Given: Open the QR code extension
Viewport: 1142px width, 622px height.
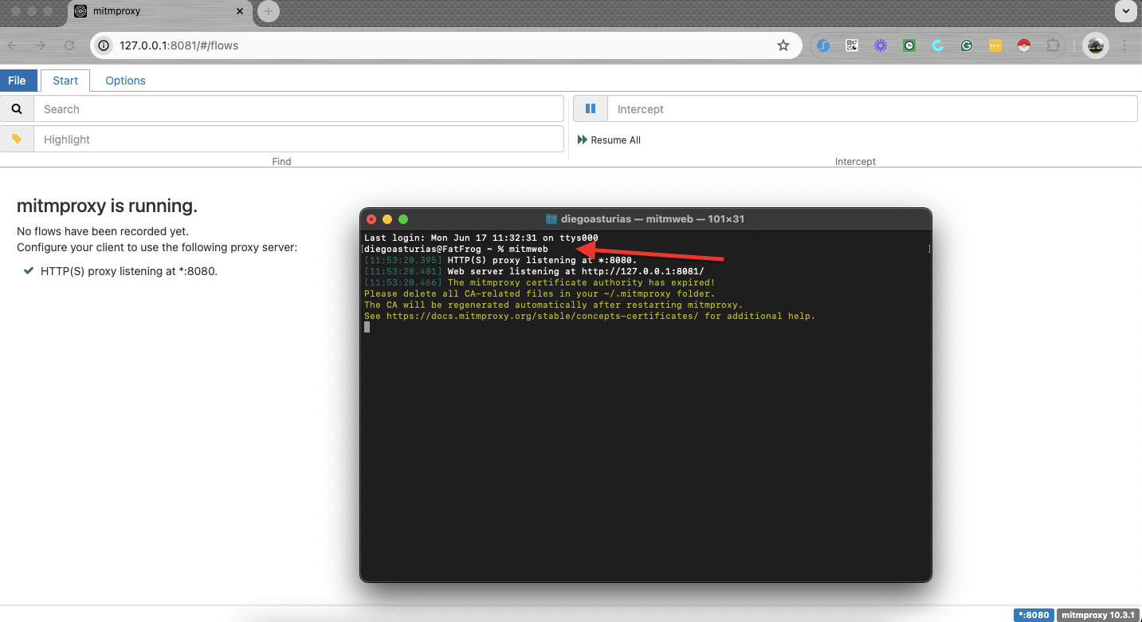Looking at the screenshot, I should pyautogui.click(x=852, y=45).
